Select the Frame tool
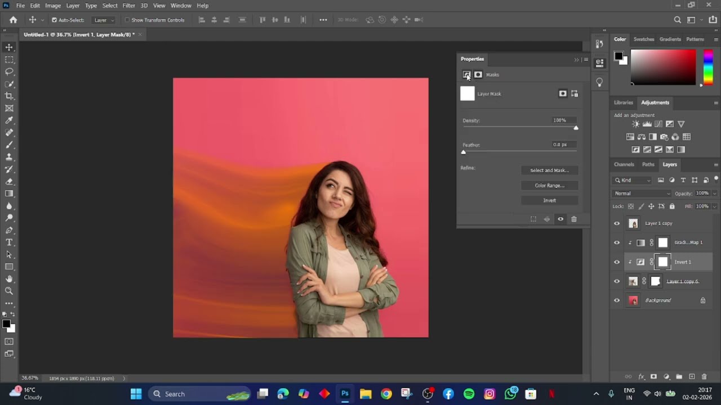Image resolution: width=721 pixels, height=405 pixels. (x=9, y=108)
